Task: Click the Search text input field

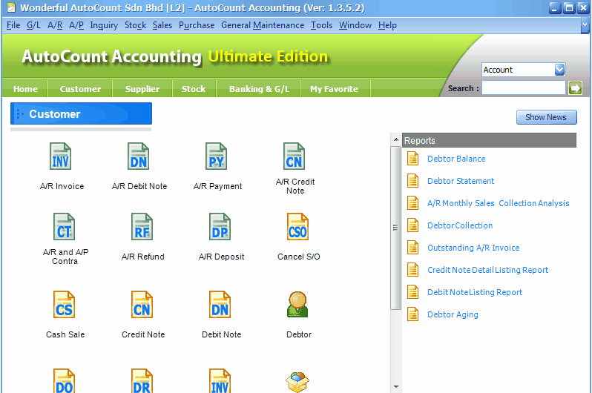Action: (524, 88)
